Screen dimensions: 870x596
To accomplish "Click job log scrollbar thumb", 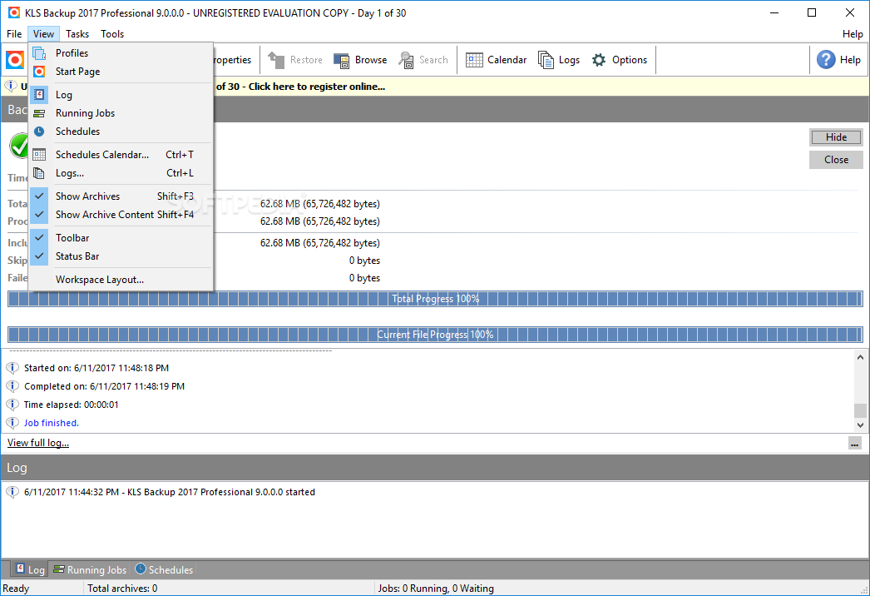I will tap(860, 410).
